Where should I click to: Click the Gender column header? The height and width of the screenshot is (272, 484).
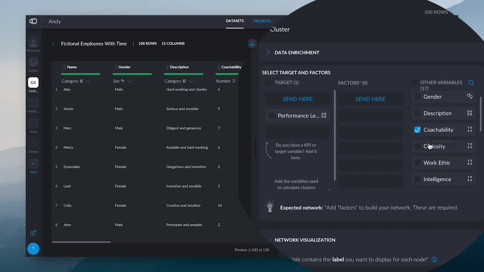tap(124, 67)
